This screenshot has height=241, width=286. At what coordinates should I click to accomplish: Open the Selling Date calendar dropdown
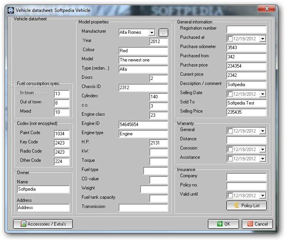pyautogui.click(x=263, y=94)
